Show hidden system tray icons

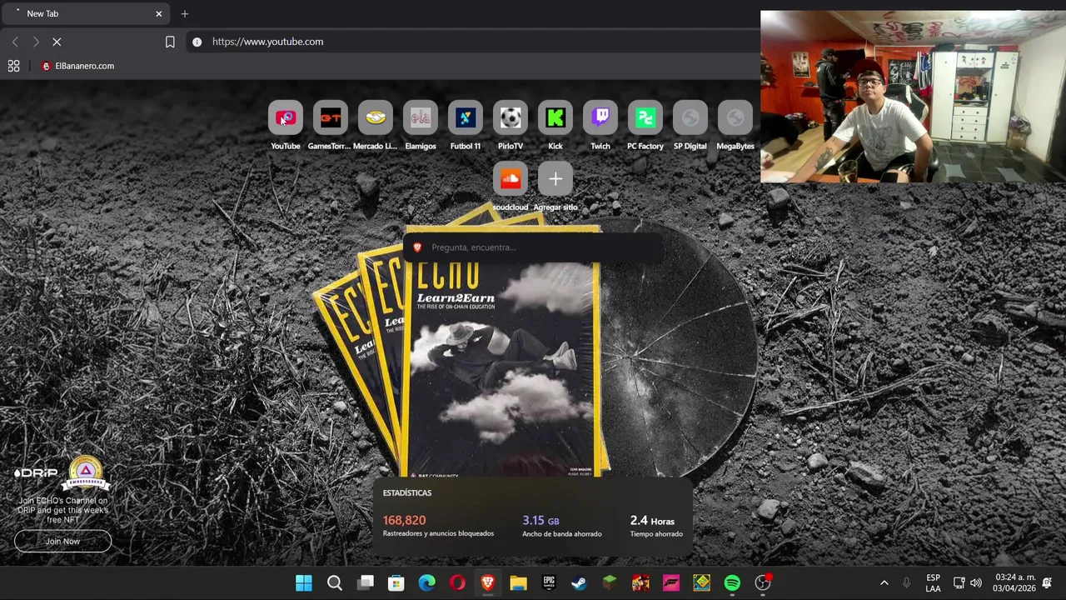[x=884, y=582]
